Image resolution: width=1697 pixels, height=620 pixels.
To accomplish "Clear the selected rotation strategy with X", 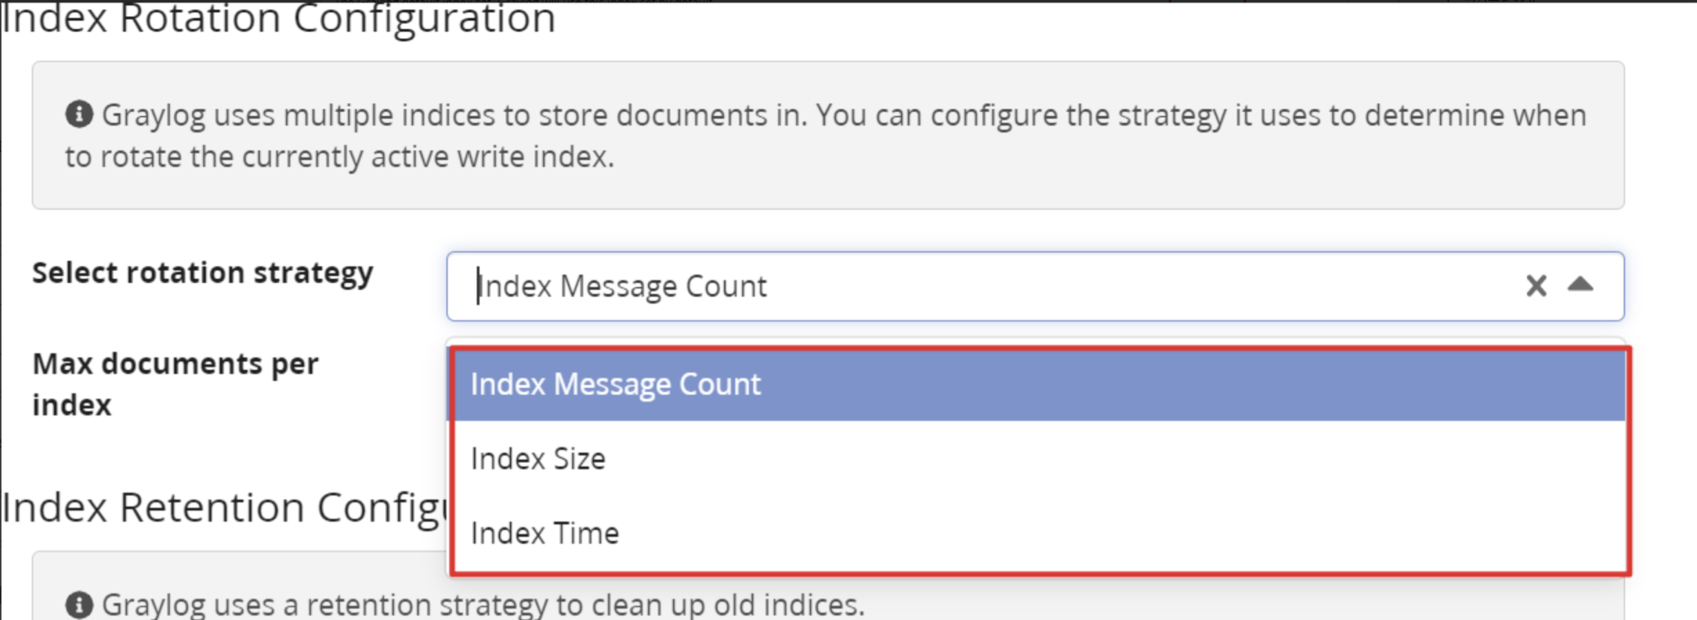I will [1535, 286].
